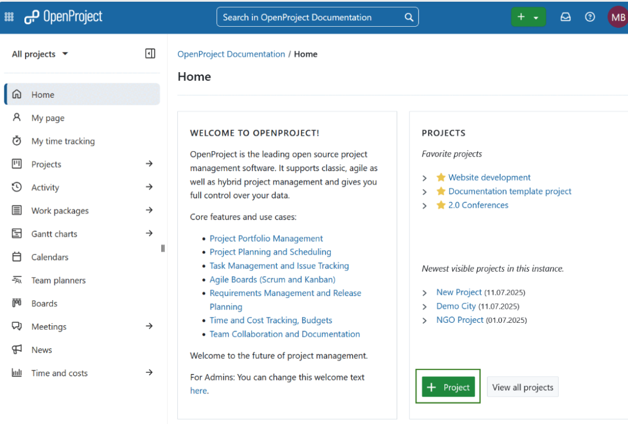Click the Time and costs chart icon
This screenshot has height=424, width=628.
(17, 373)
